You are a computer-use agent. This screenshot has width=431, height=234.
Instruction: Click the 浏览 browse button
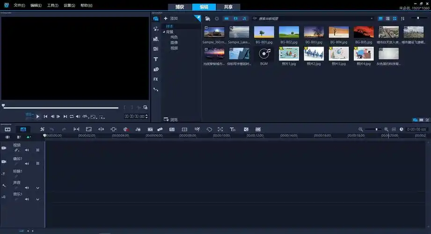pos(171,119)
